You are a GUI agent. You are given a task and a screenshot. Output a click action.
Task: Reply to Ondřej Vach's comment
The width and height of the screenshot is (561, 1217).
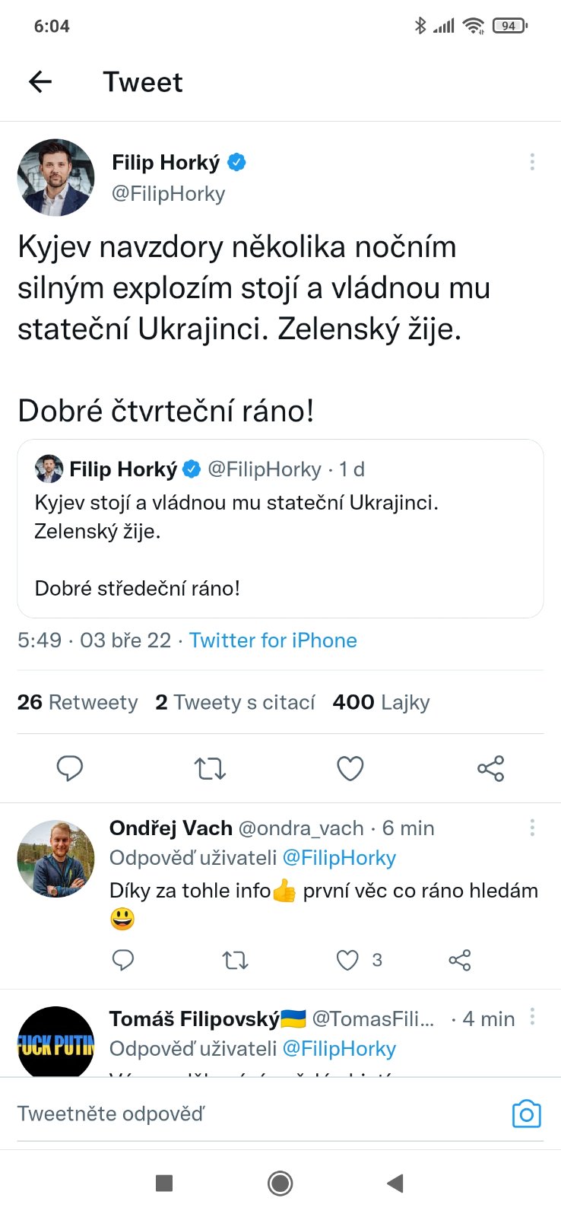(x=123, y=961)
